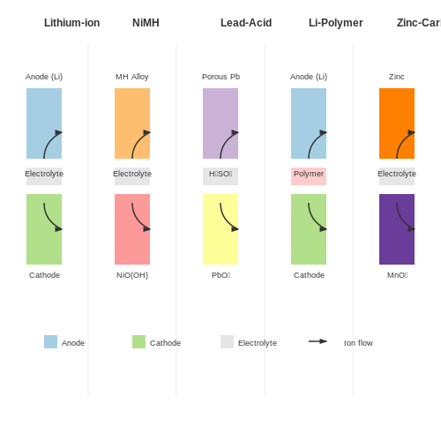Click the gray electrolyte box under Porous Pb

coord(220,176)
